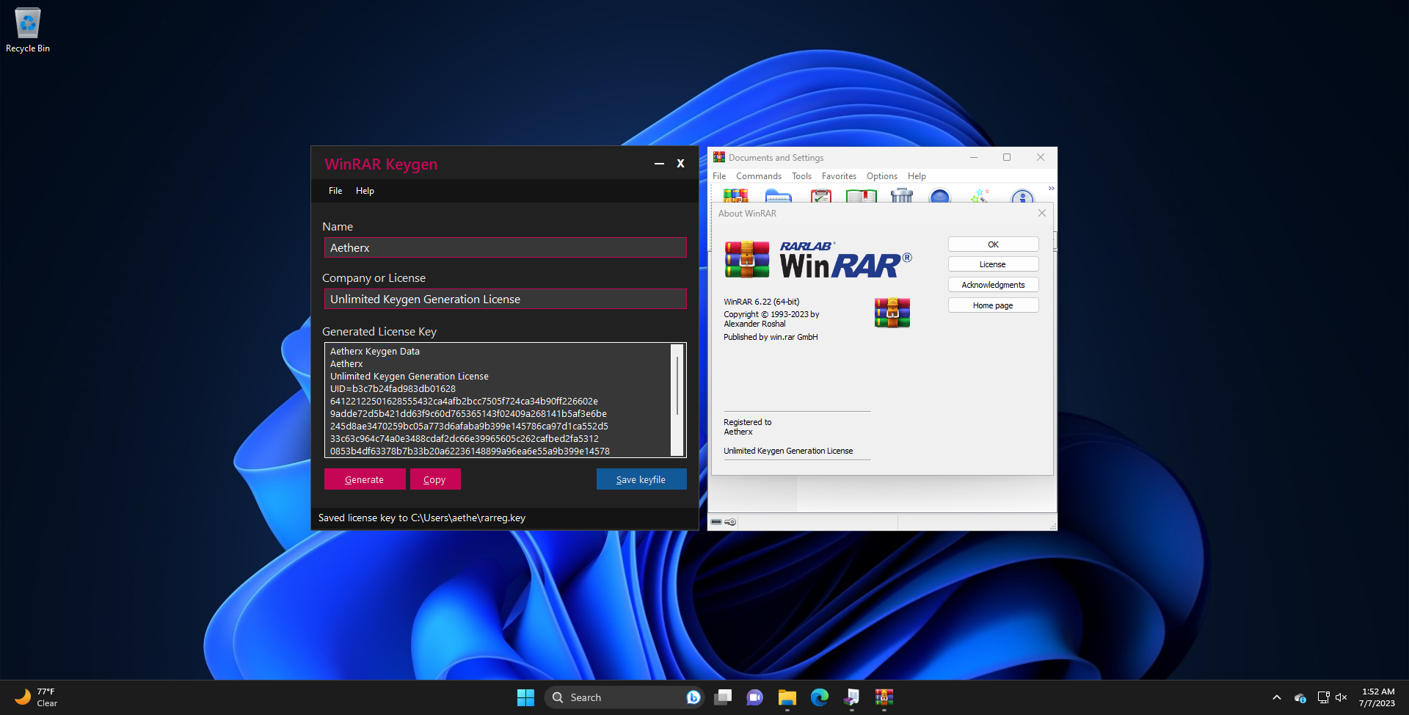The height and width of the screenshot is (715, 1409).
Task: Open the Tools menu in WinRAR
Action: point(801,176)
